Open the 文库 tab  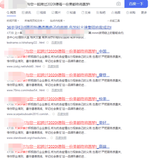pos(86,13)
